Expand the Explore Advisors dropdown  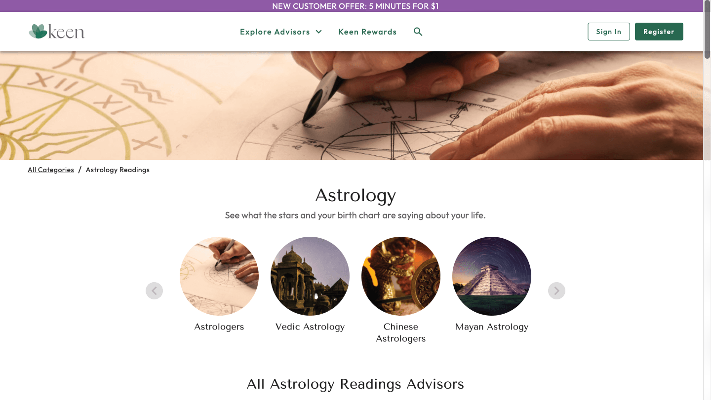[281, 32]
